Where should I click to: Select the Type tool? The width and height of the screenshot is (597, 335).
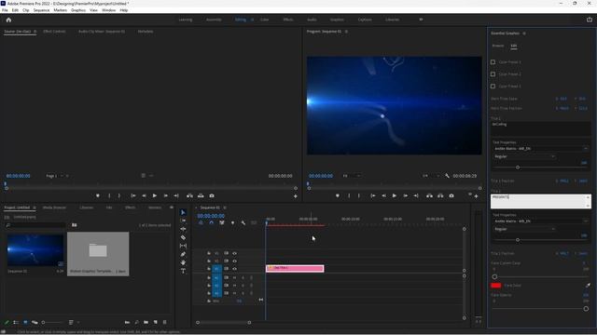point(183,271)
